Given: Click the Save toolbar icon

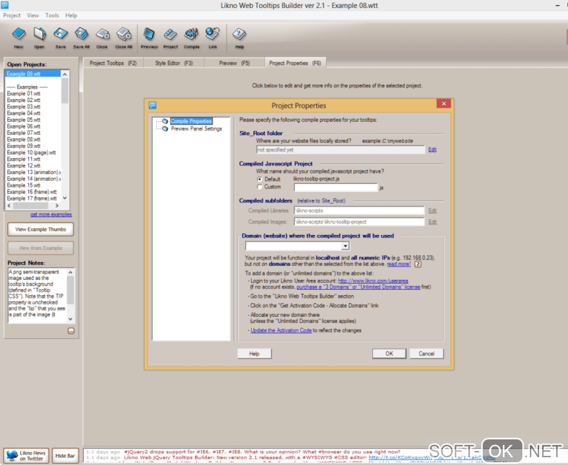Looking at the screenshot, I should [61, 38].
